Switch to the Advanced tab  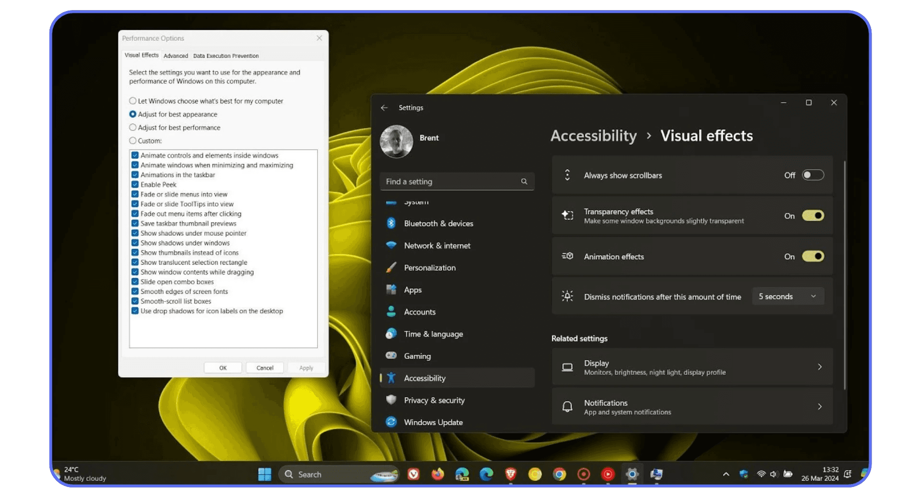176,56
